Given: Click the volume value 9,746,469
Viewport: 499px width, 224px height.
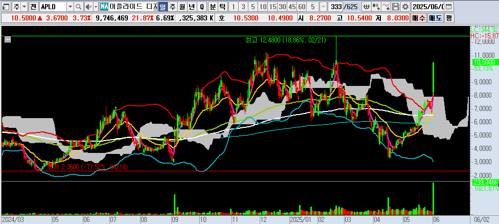Looking at the screenshot, I should point(111,18).
